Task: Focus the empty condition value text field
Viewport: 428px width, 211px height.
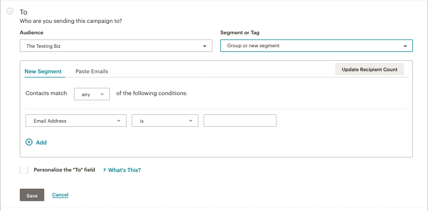Action: point(240,121)
